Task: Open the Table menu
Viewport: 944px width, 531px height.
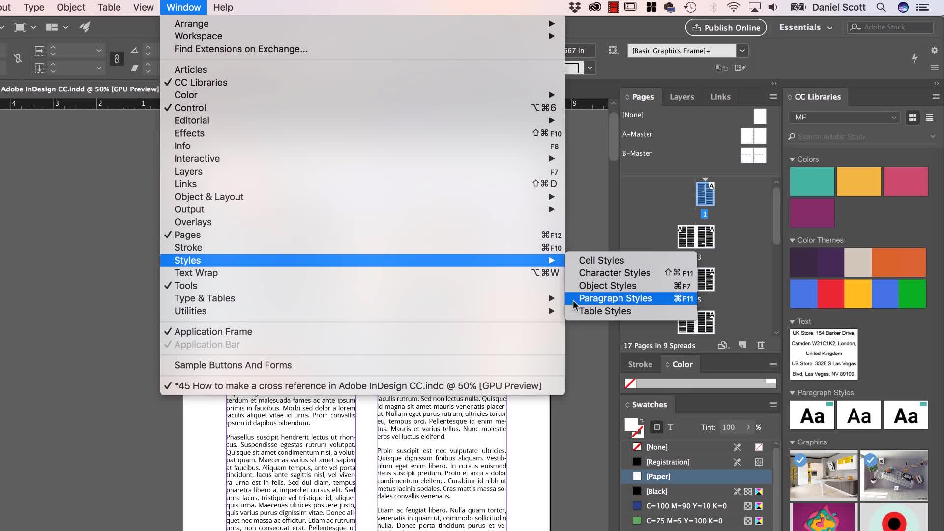Action: click(109, 7)
